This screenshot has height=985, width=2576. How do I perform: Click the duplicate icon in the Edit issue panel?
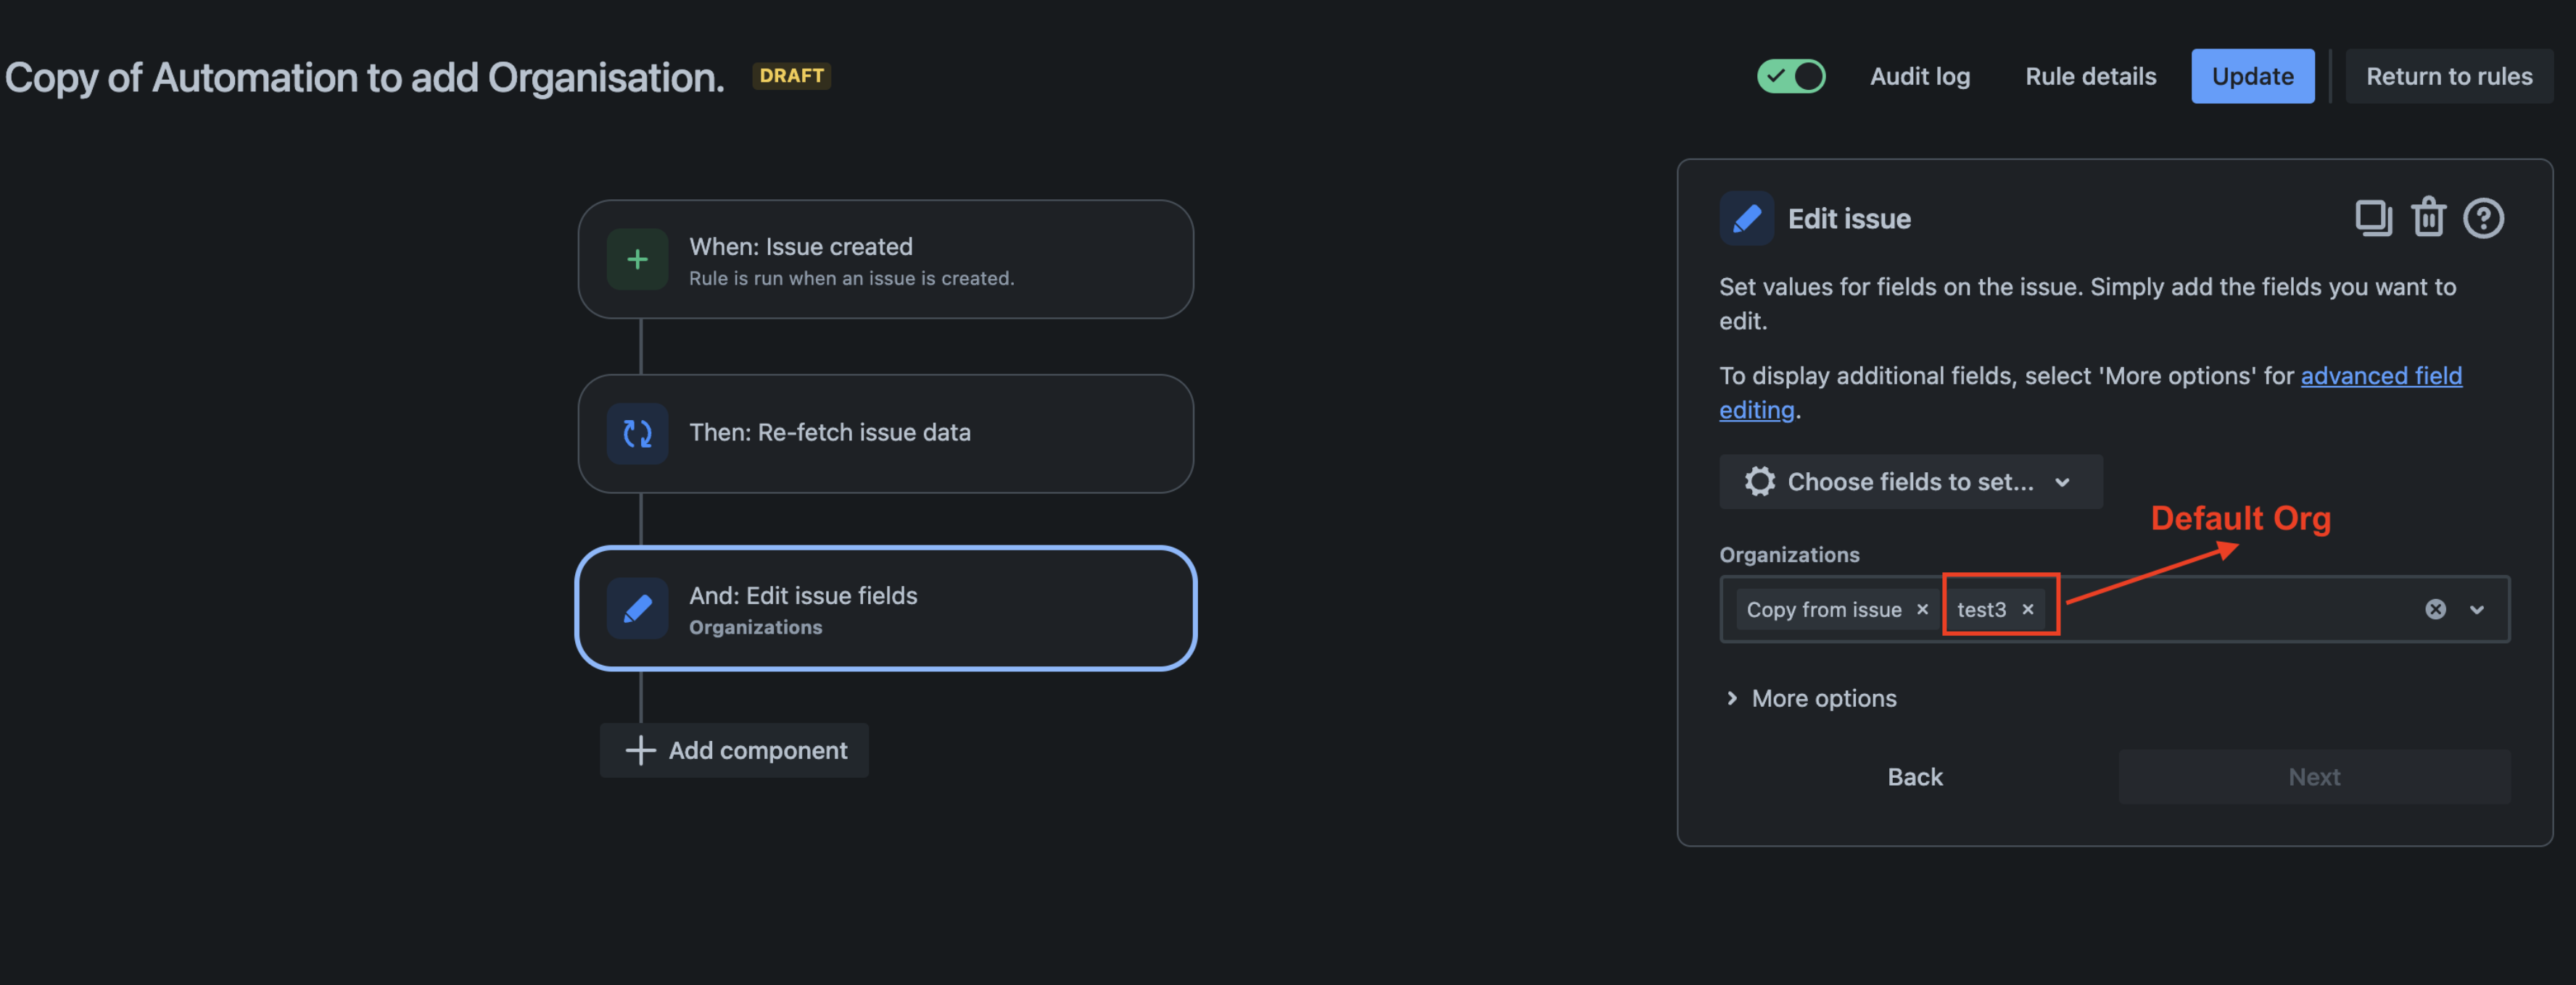(2373, 218)
